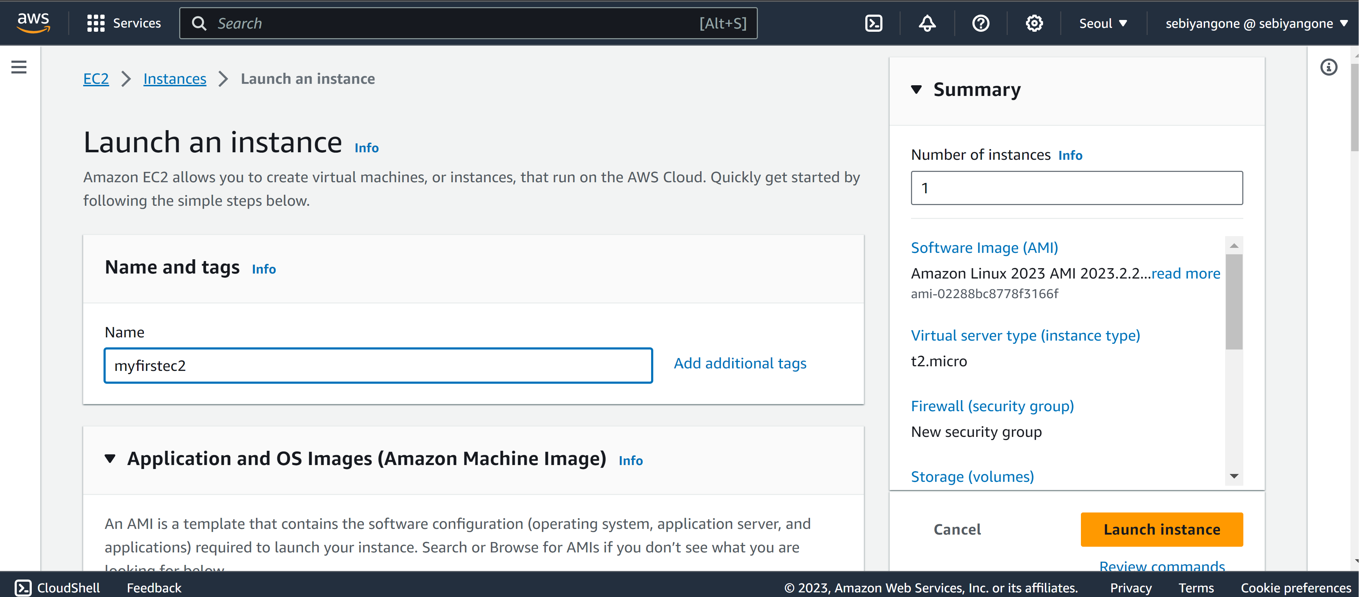Image resolution: width=1359 pixels, height=597 pixels.
Task: Open the AWS home logo
Action: (x=33, y=23)
